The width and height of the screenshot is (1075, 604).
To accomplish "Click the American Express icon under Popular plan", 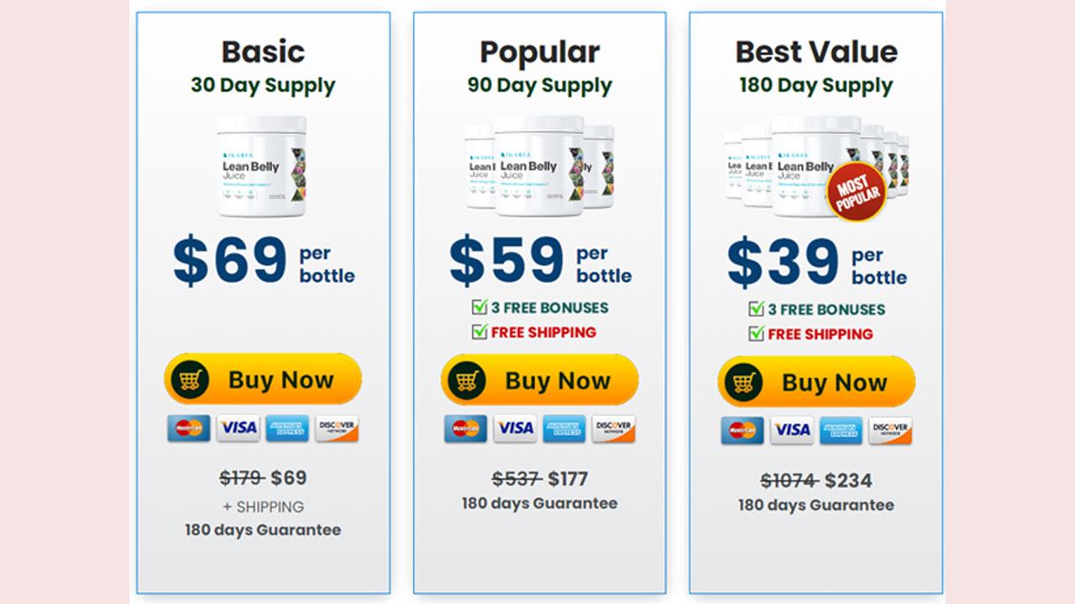I will click(564, 429).
